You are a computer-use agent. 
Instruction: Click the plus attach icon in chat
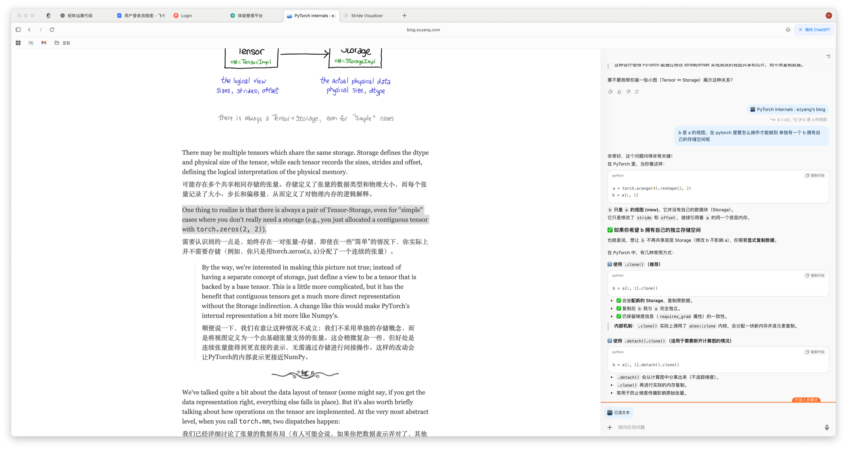(610, 427)
